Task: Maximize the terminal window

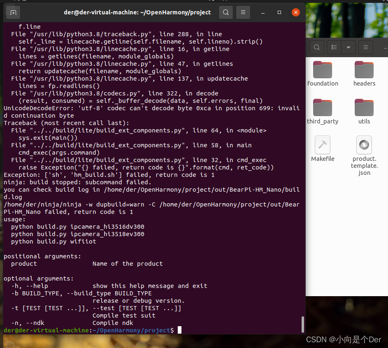Action: [x=279, y=12]
